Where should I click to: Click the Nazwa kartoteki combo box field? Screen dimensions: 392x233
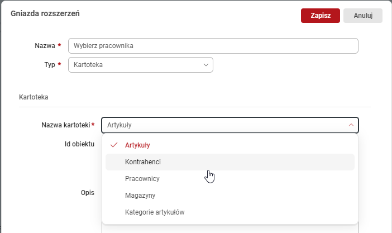(x=223, y=125)
